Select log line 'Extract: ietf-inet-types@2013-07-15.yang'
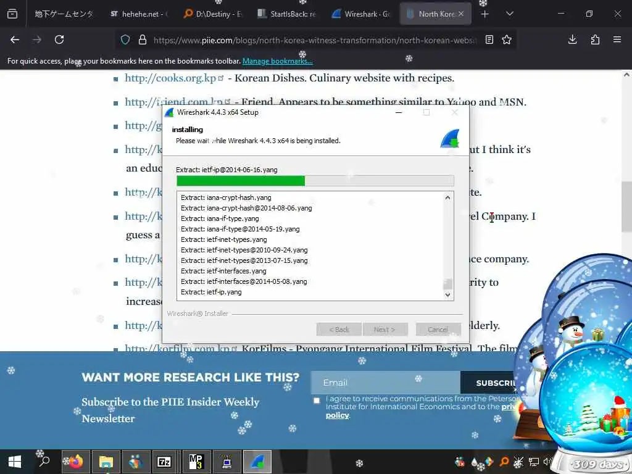632x474 pixels. pyautogui.click(x=244, y=260)
